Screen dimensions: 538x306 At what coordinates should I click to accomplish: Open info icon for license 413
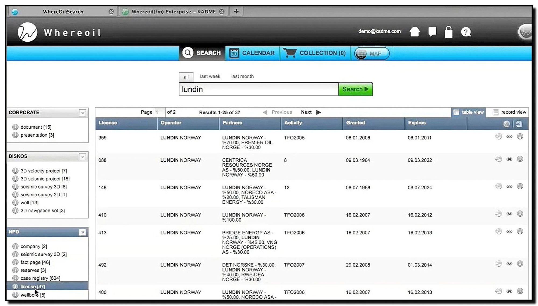(520, 232)
